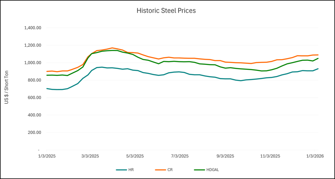The image size is (335, 179).
Task: Click the 200.00 y-axis tick label
Action: tap(34, 133)
